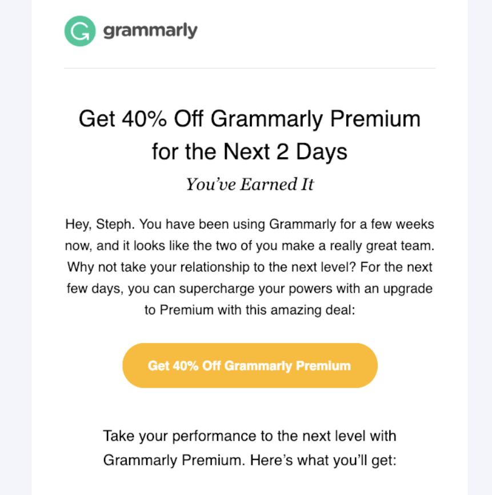The width and height of the screenshot is (492, 495).
Task: Click the "Get 40% Off Grammarly Premium" button
Action: coord(250,365)
